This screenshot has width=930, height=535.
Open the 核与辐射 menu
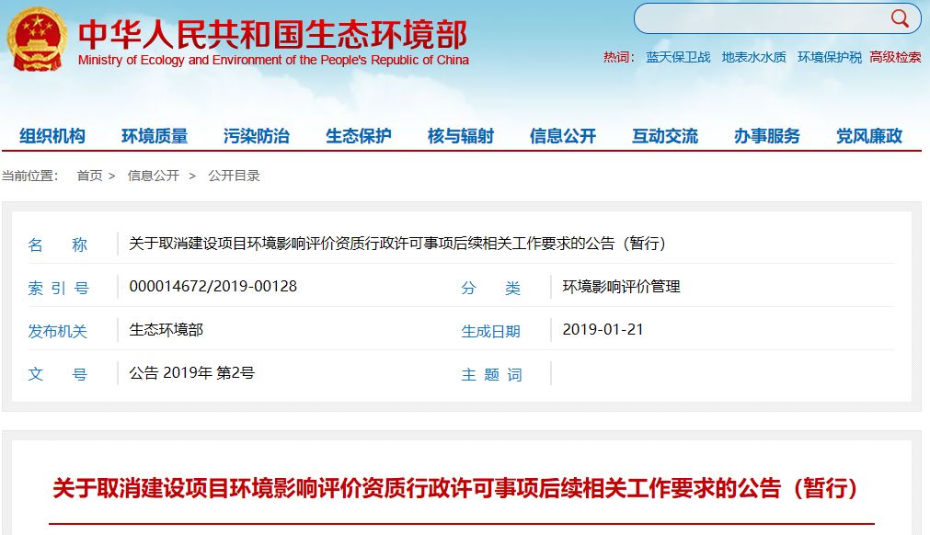(461, 136)
